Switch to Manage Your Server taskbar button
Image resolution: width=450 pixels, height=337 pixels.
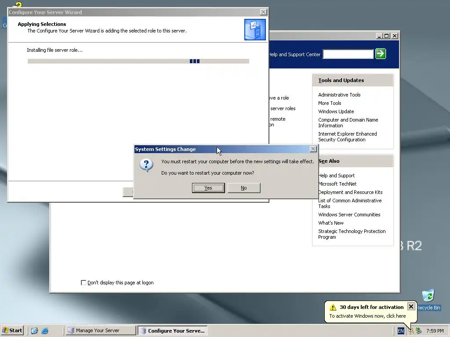coord(101,331)
